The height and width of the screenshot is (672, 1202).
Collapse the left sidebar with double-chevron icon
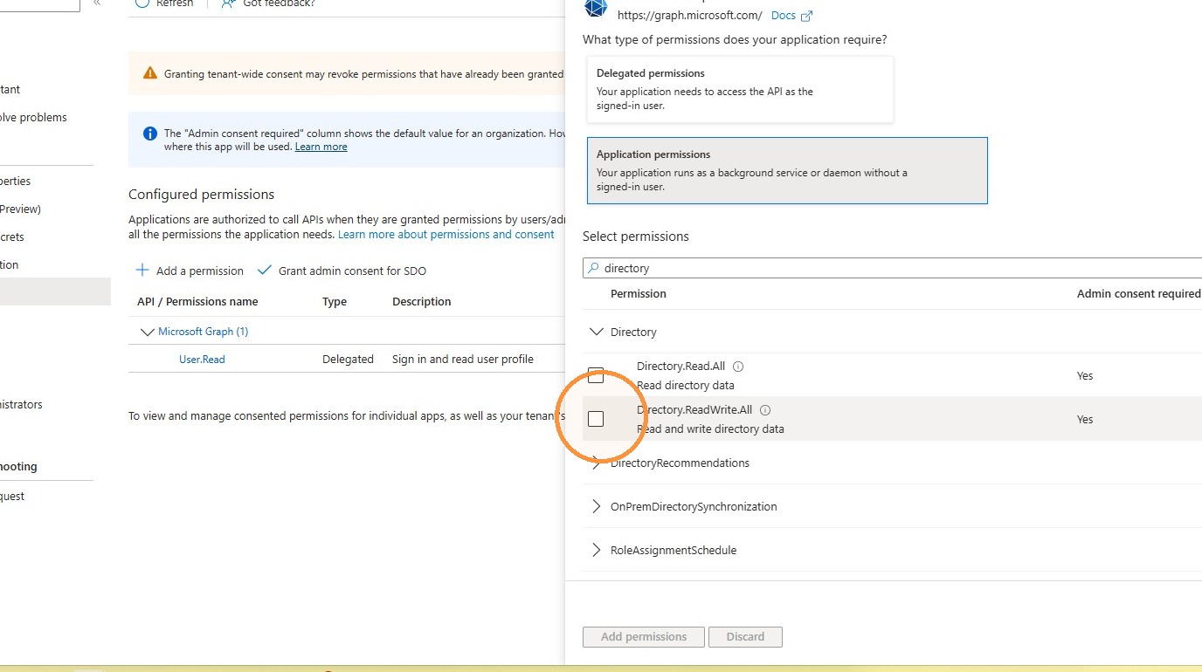[97, 3]
